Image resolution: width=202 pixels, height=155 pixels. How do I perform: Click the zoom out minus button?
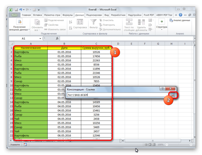[x=167, y=145]
